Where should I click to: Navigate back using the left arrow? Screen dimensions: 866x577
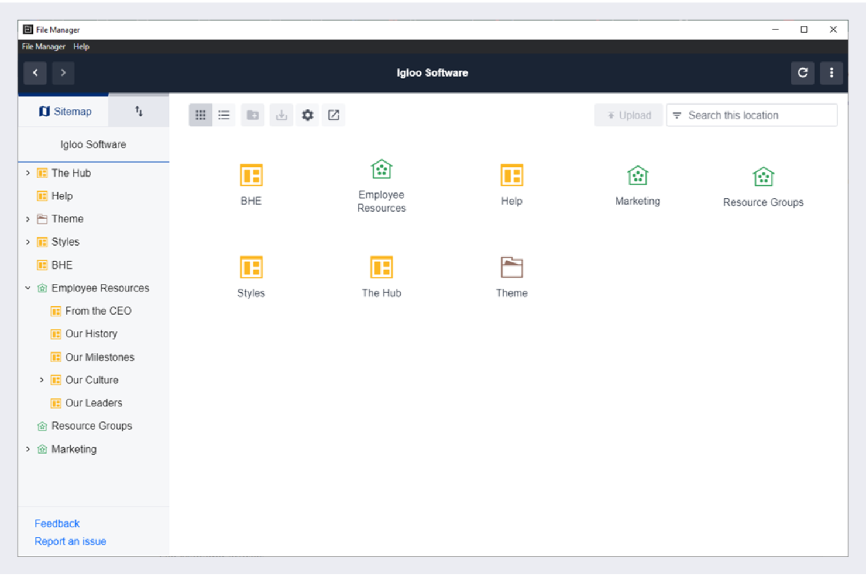[x=35, y=73]
